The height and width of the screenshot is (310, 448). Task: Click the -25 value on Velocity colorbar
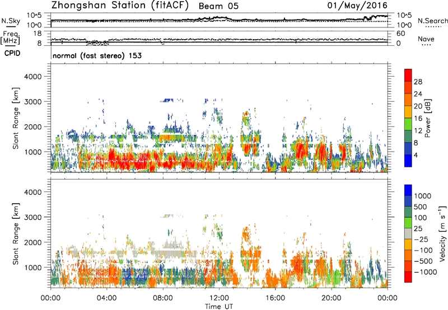(421, 239)
